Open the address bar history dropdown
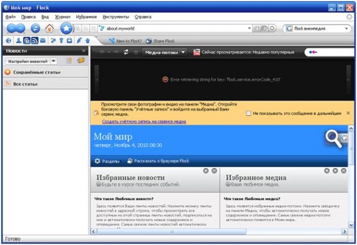Viewport: 357px width, 245px height. (x=249, y=29)
